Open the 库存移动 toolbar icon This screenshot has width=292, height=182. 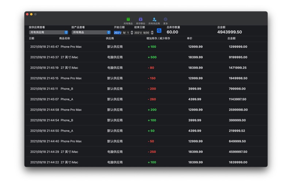(x=141, y=20)
